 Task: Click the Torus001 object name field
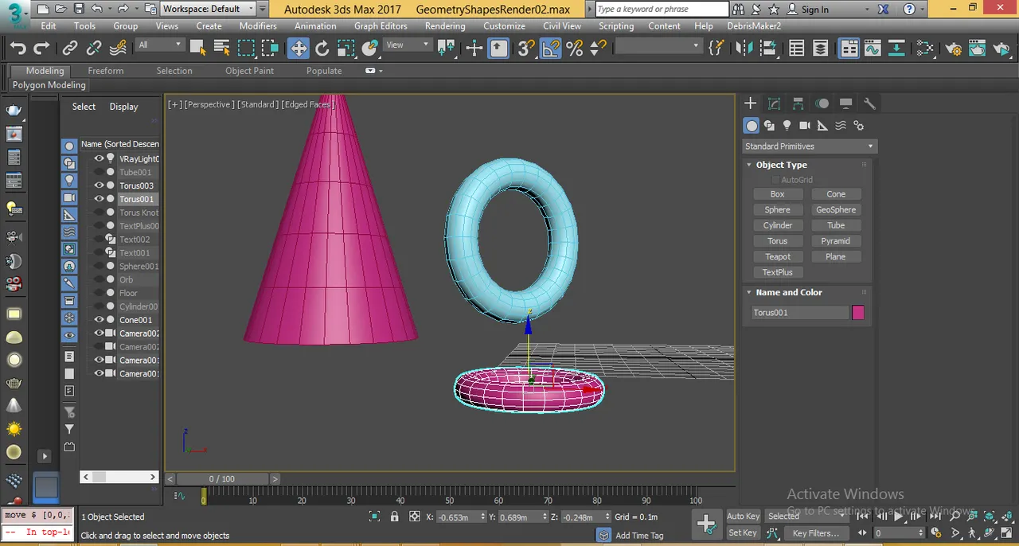[x=799, y=313]
